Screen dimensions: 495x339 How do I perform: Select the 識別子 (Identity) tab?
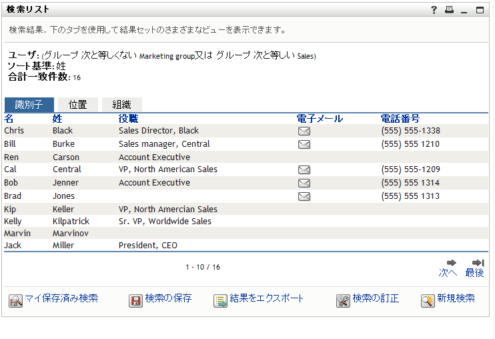click(x=29, y=105)
